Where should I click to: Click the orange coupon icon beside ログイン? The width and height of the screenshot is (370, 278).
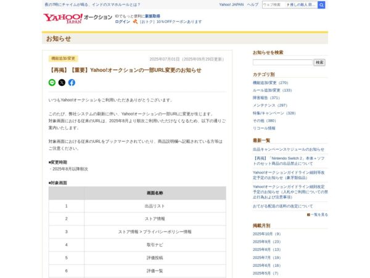(x=134, y=22)
